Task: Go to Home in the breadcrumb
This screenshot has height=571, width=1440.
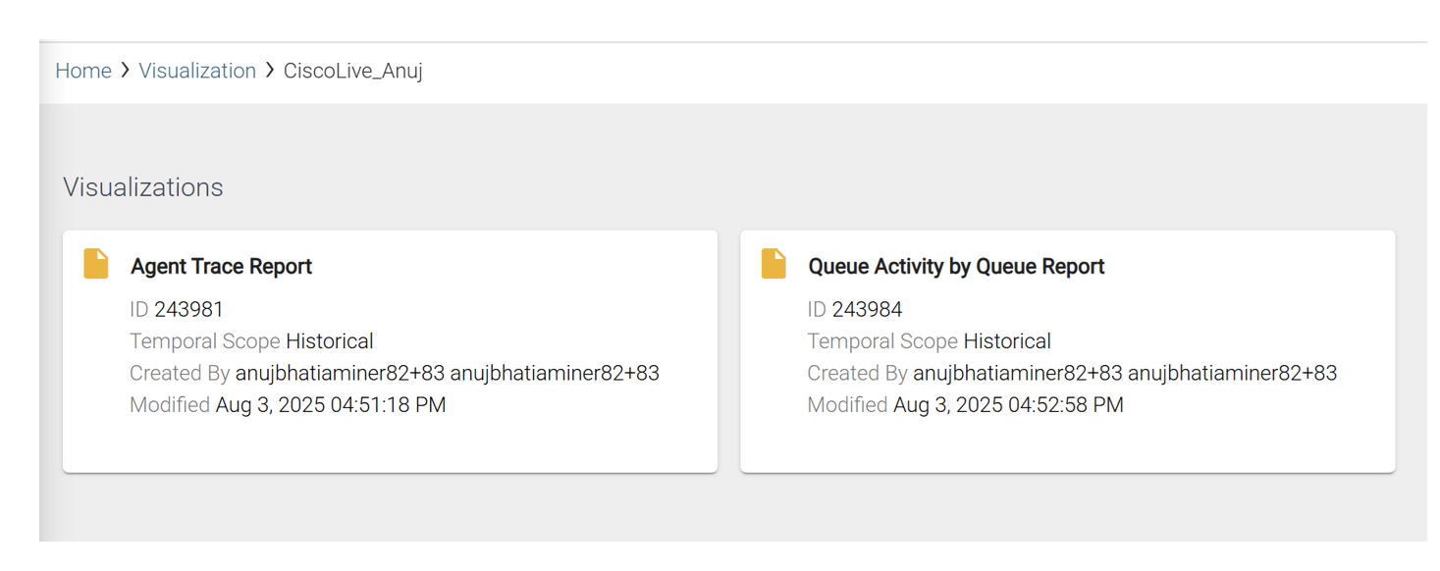Action: (83, 71)
